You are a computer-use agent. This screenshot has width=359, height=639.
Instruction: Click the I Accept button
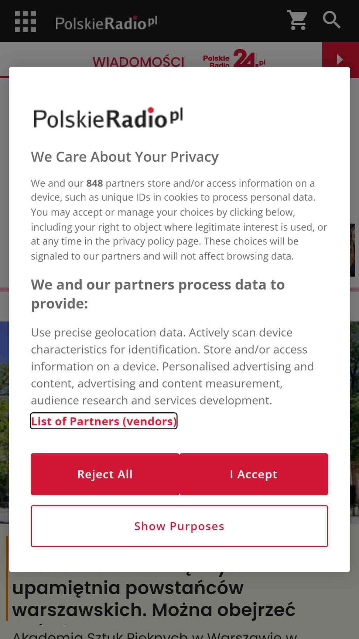[254, 474]
